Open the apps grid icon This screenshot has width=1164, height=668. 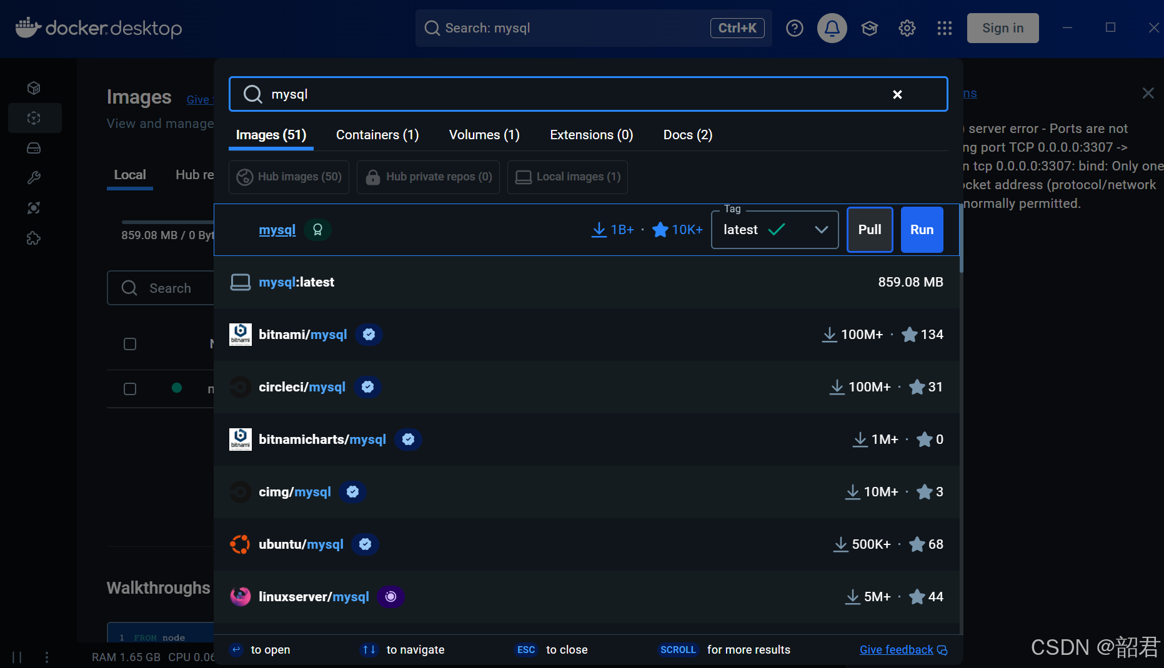[x=945, y=28]
